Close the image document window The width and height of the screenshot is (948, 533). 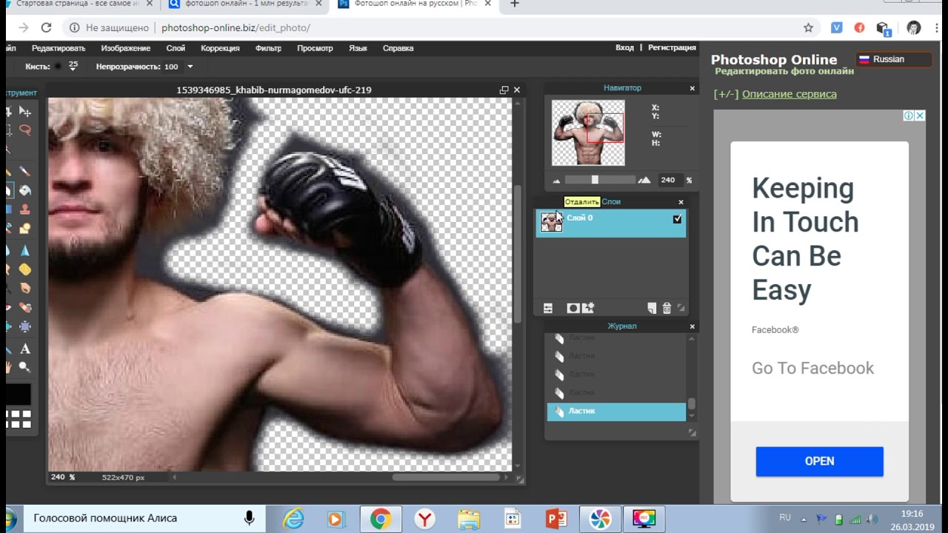point(517,90)
